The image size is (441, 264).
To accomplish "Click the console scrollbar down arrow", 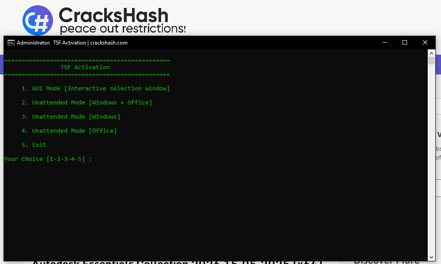I will 431,257.
